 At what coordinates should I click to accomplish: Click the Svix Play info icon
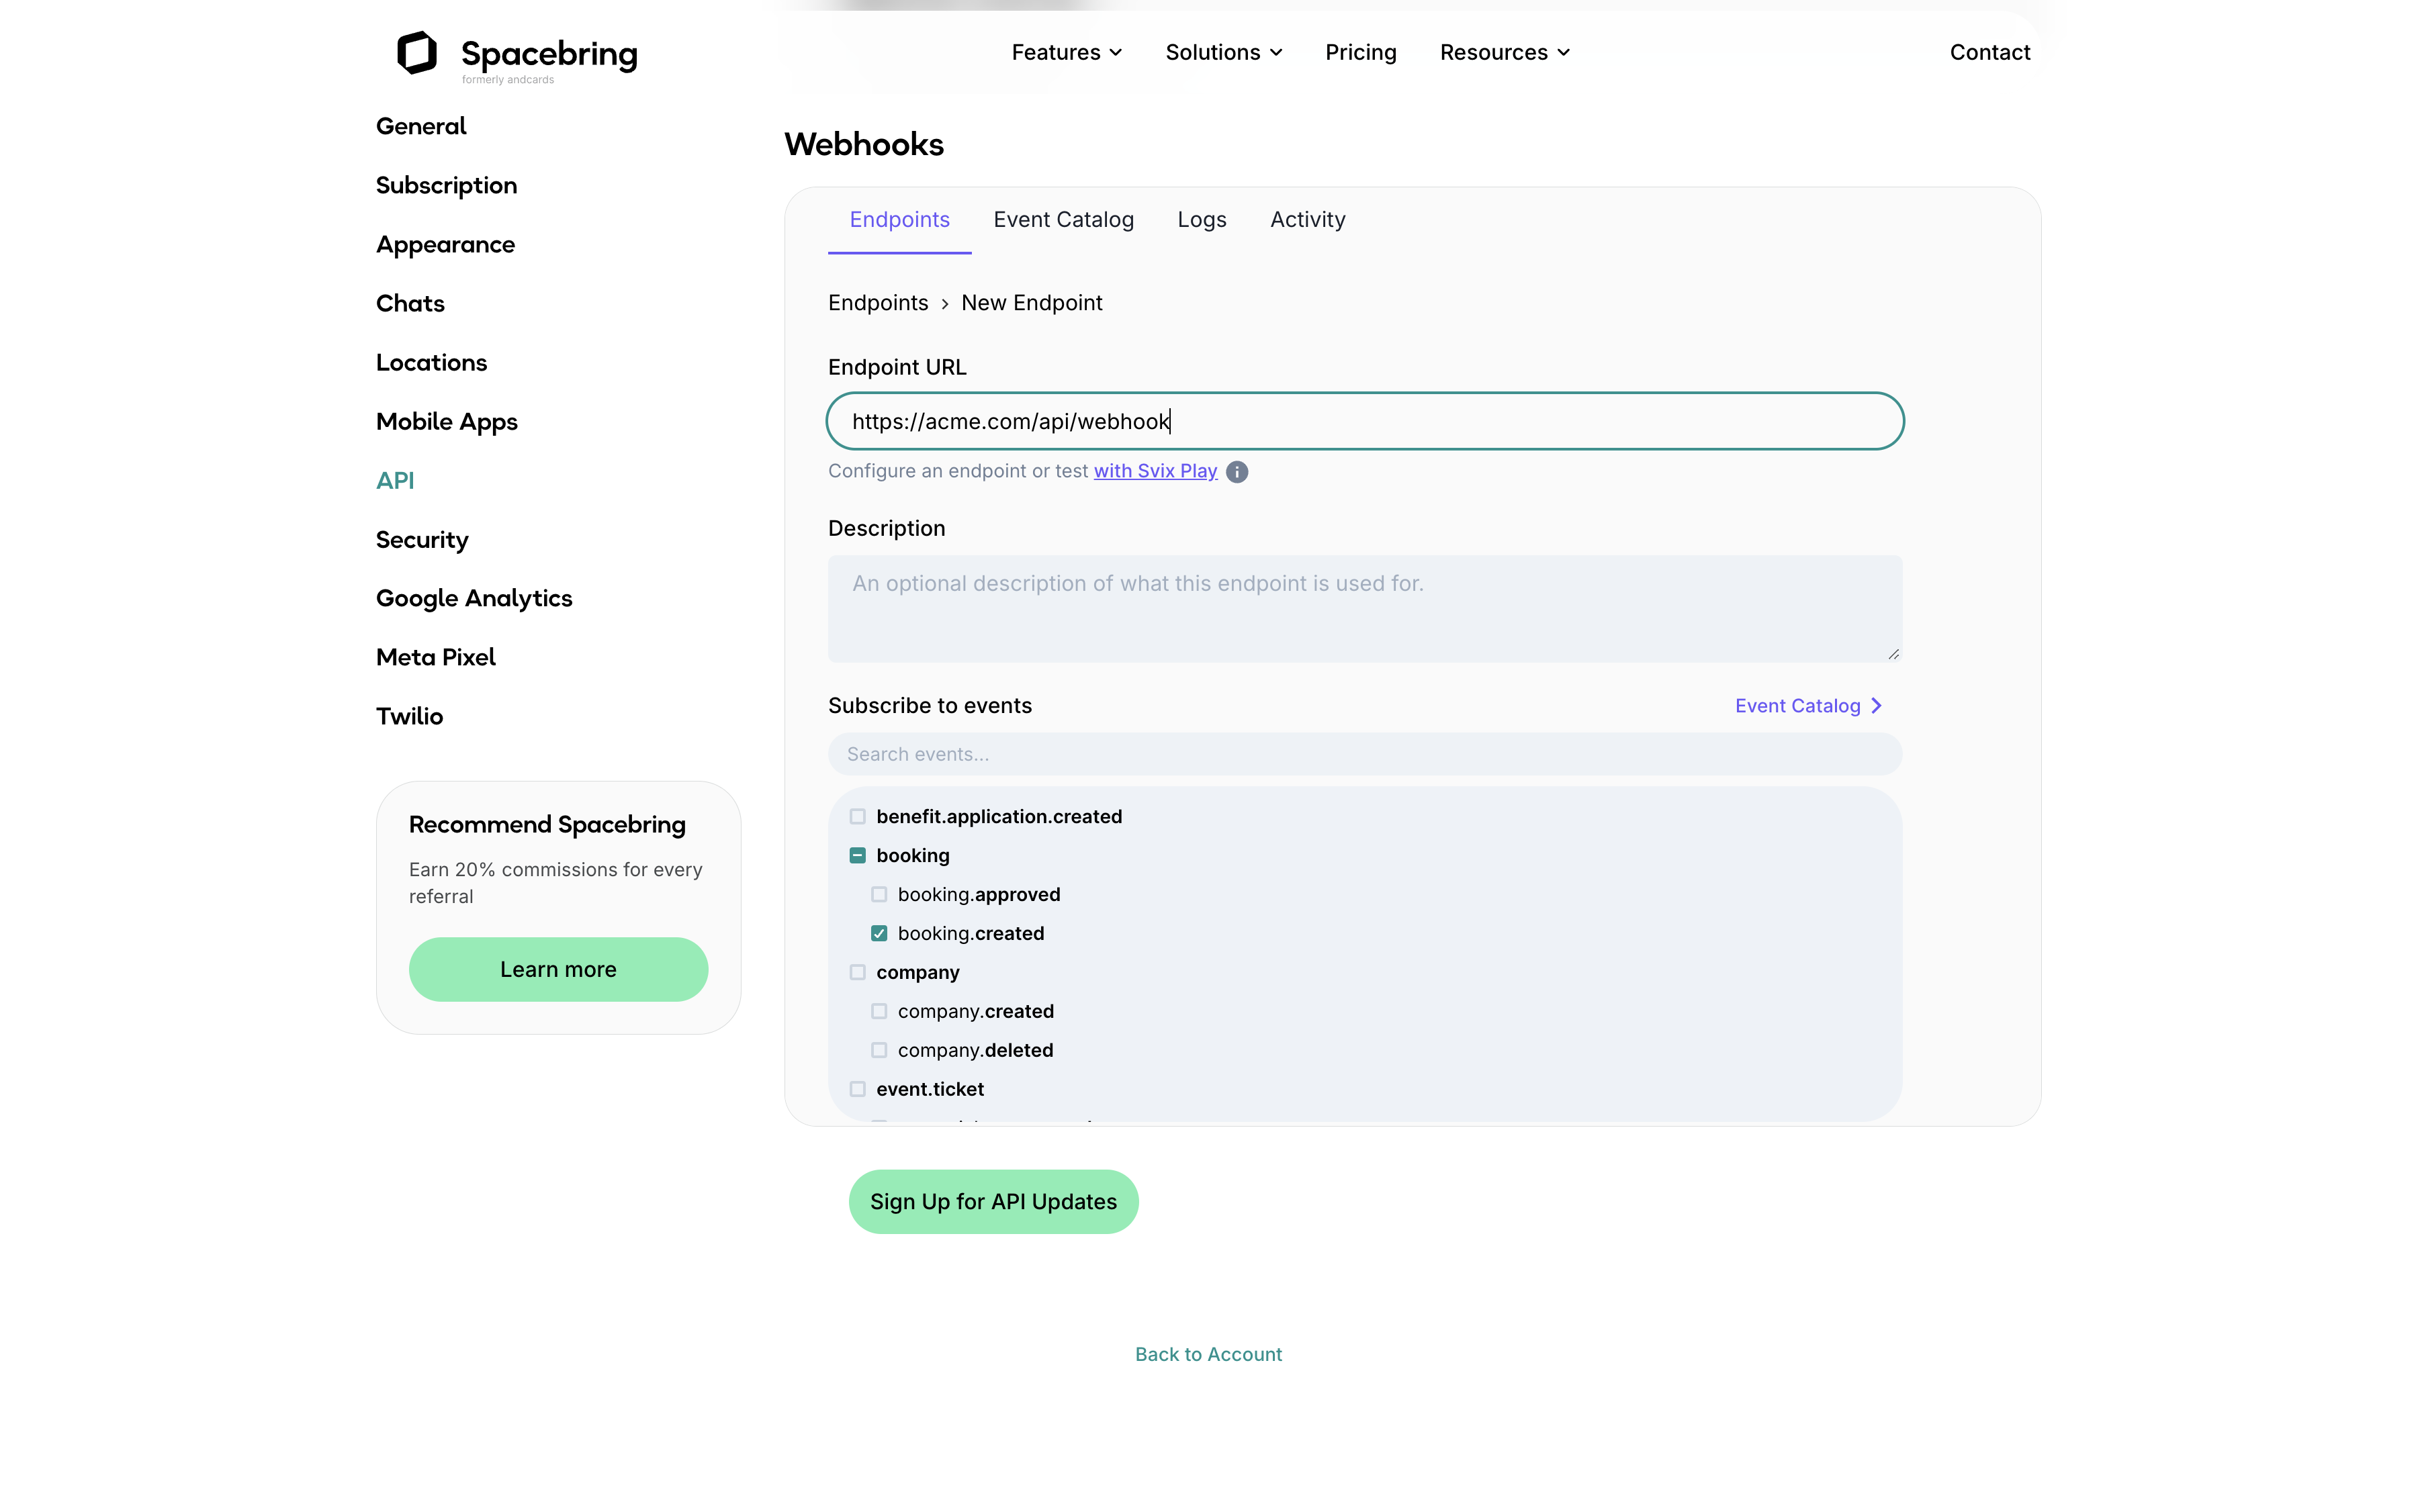pos(1237,472)
